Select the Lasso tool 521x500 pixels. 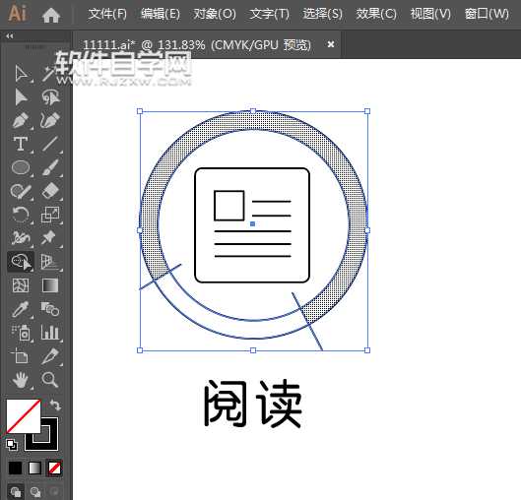pyautogui.click(x=50, y=96)
